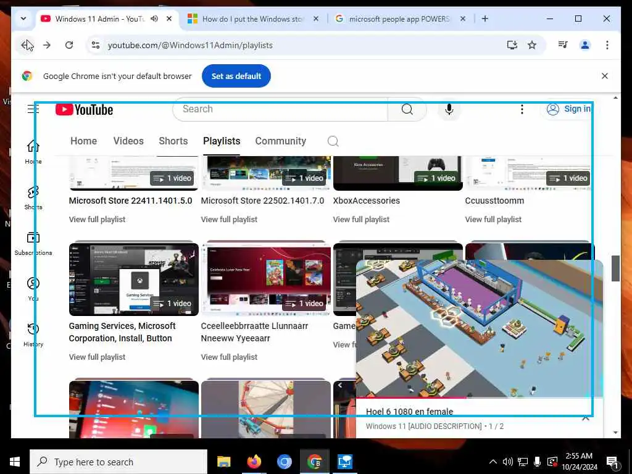The width and height of the screenshot is (632, 474).
Task: Open a new browser tab
Action: (x=485, y=19)
